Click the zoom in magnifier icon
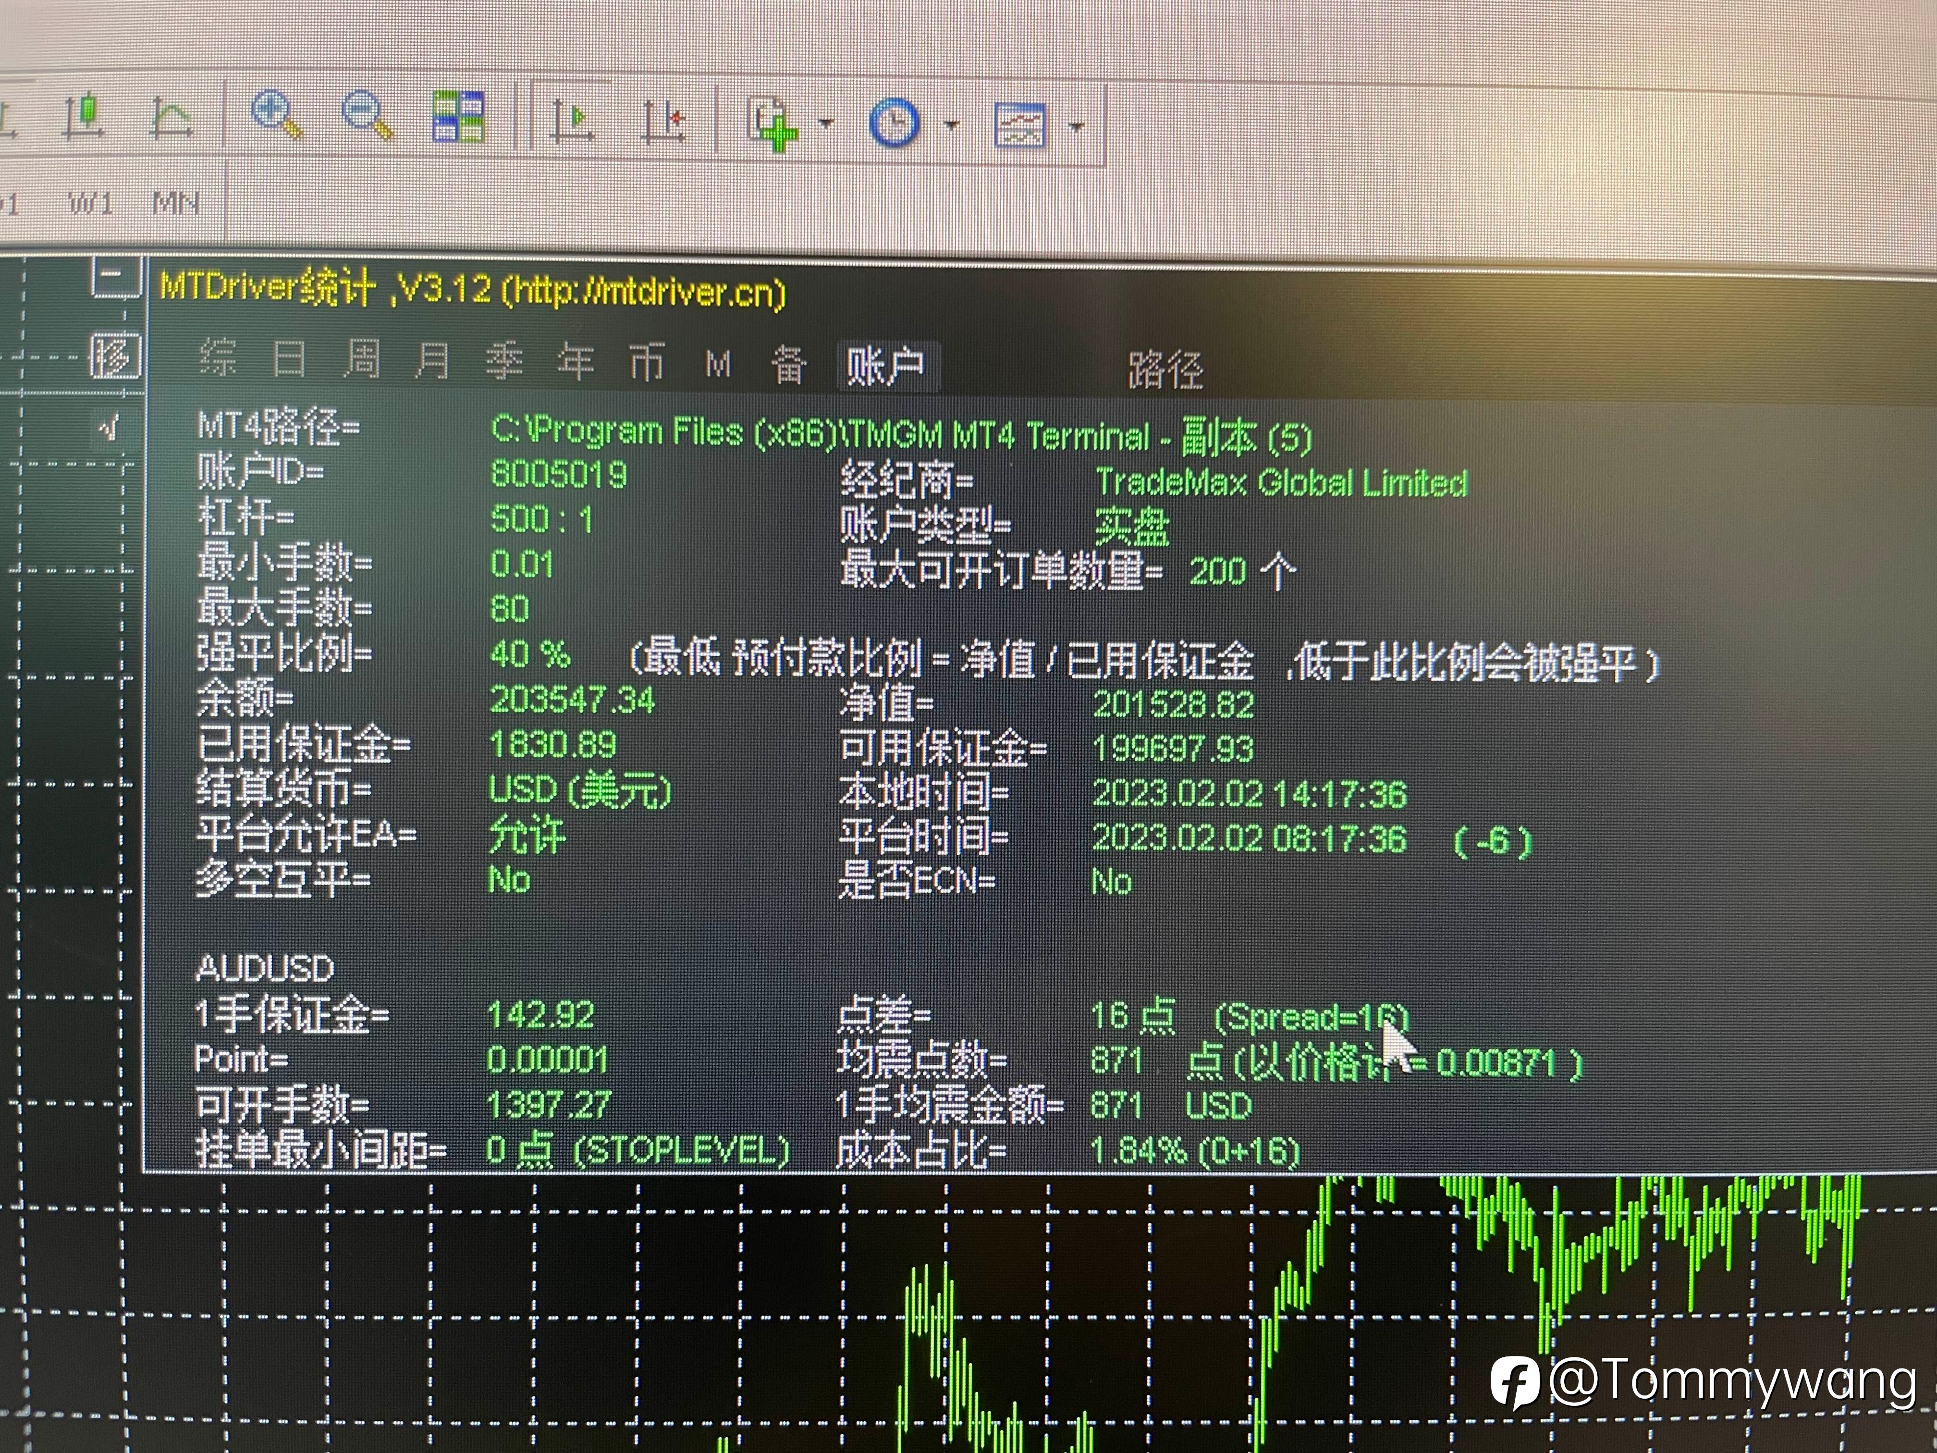 tap(277, 115)
